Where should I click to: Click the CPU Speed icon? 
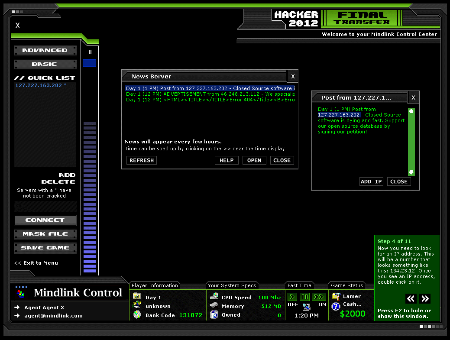tap(214, 296)
